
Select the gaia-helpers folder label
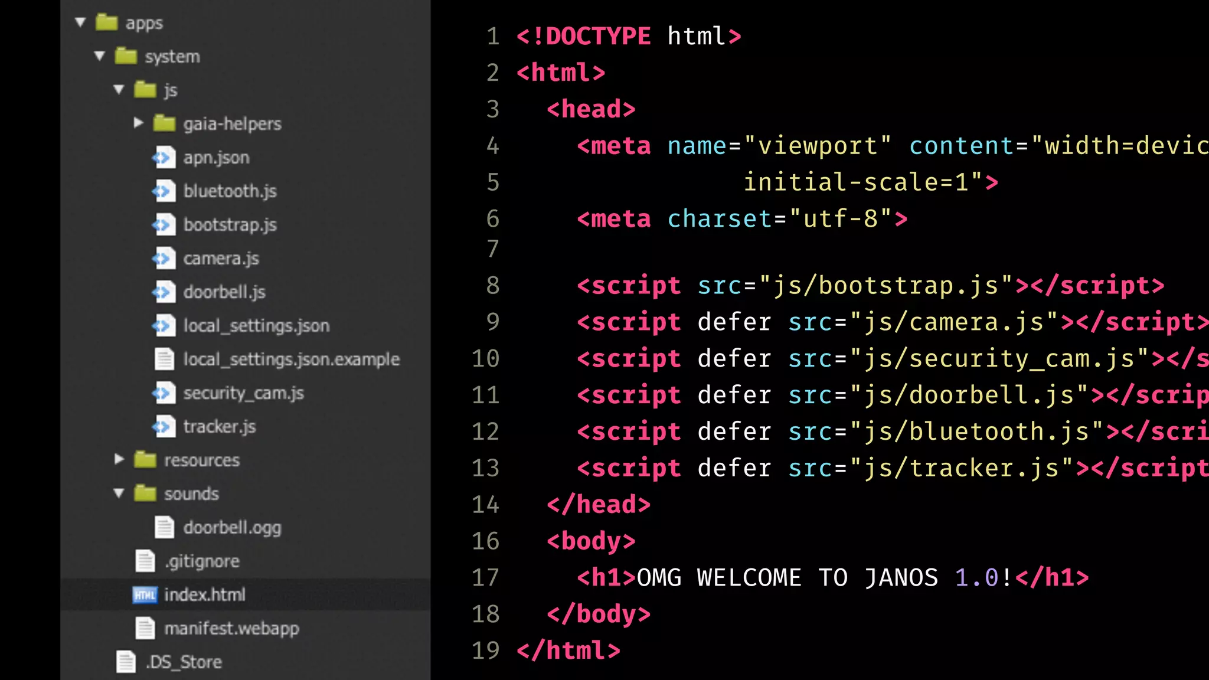coord(232,124)
